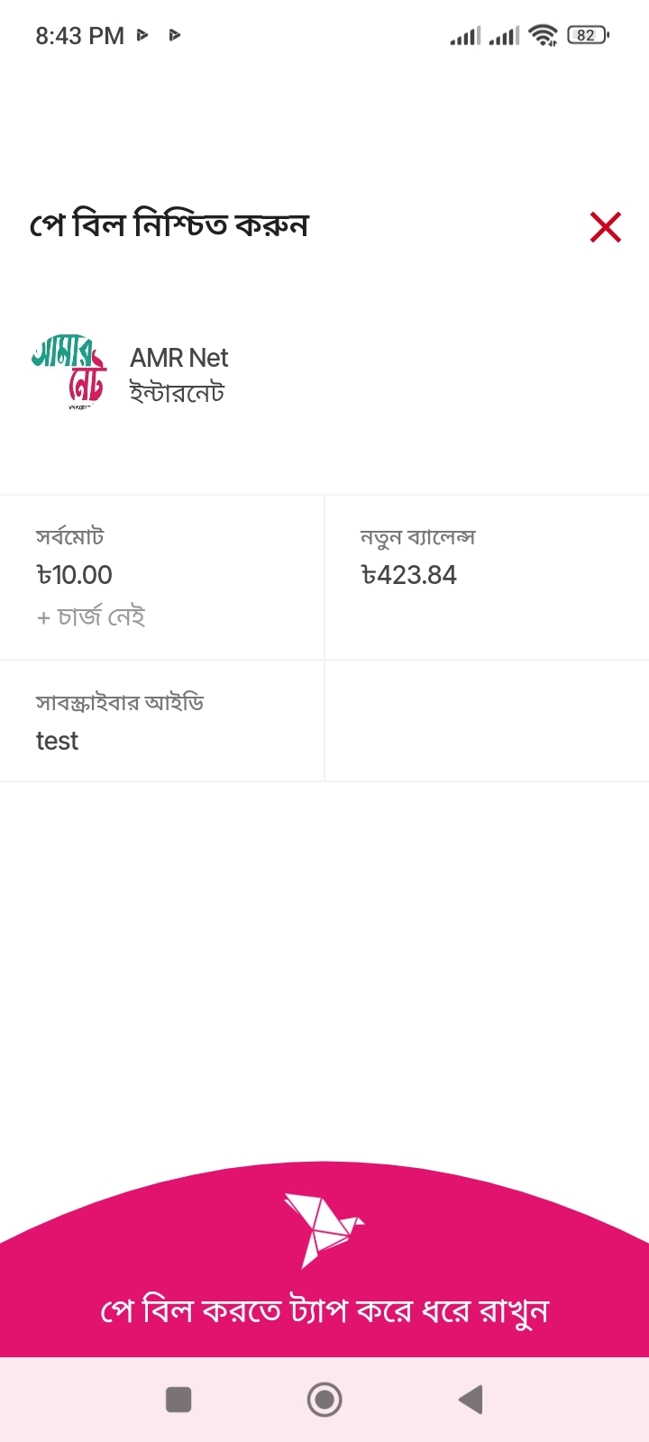Viewport: 649px width, 1442px height.
Task: Tap the battery level indicator
Action: tap(588, 35)
